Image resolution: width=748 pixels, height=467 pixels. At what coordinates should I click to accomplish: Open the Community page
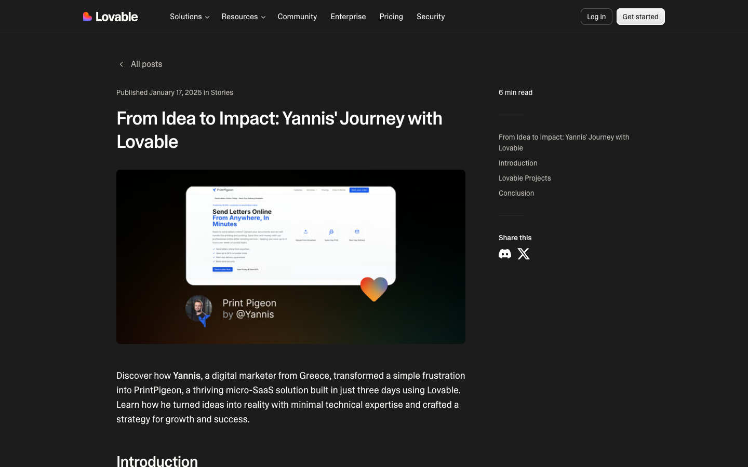pos(297,17)
